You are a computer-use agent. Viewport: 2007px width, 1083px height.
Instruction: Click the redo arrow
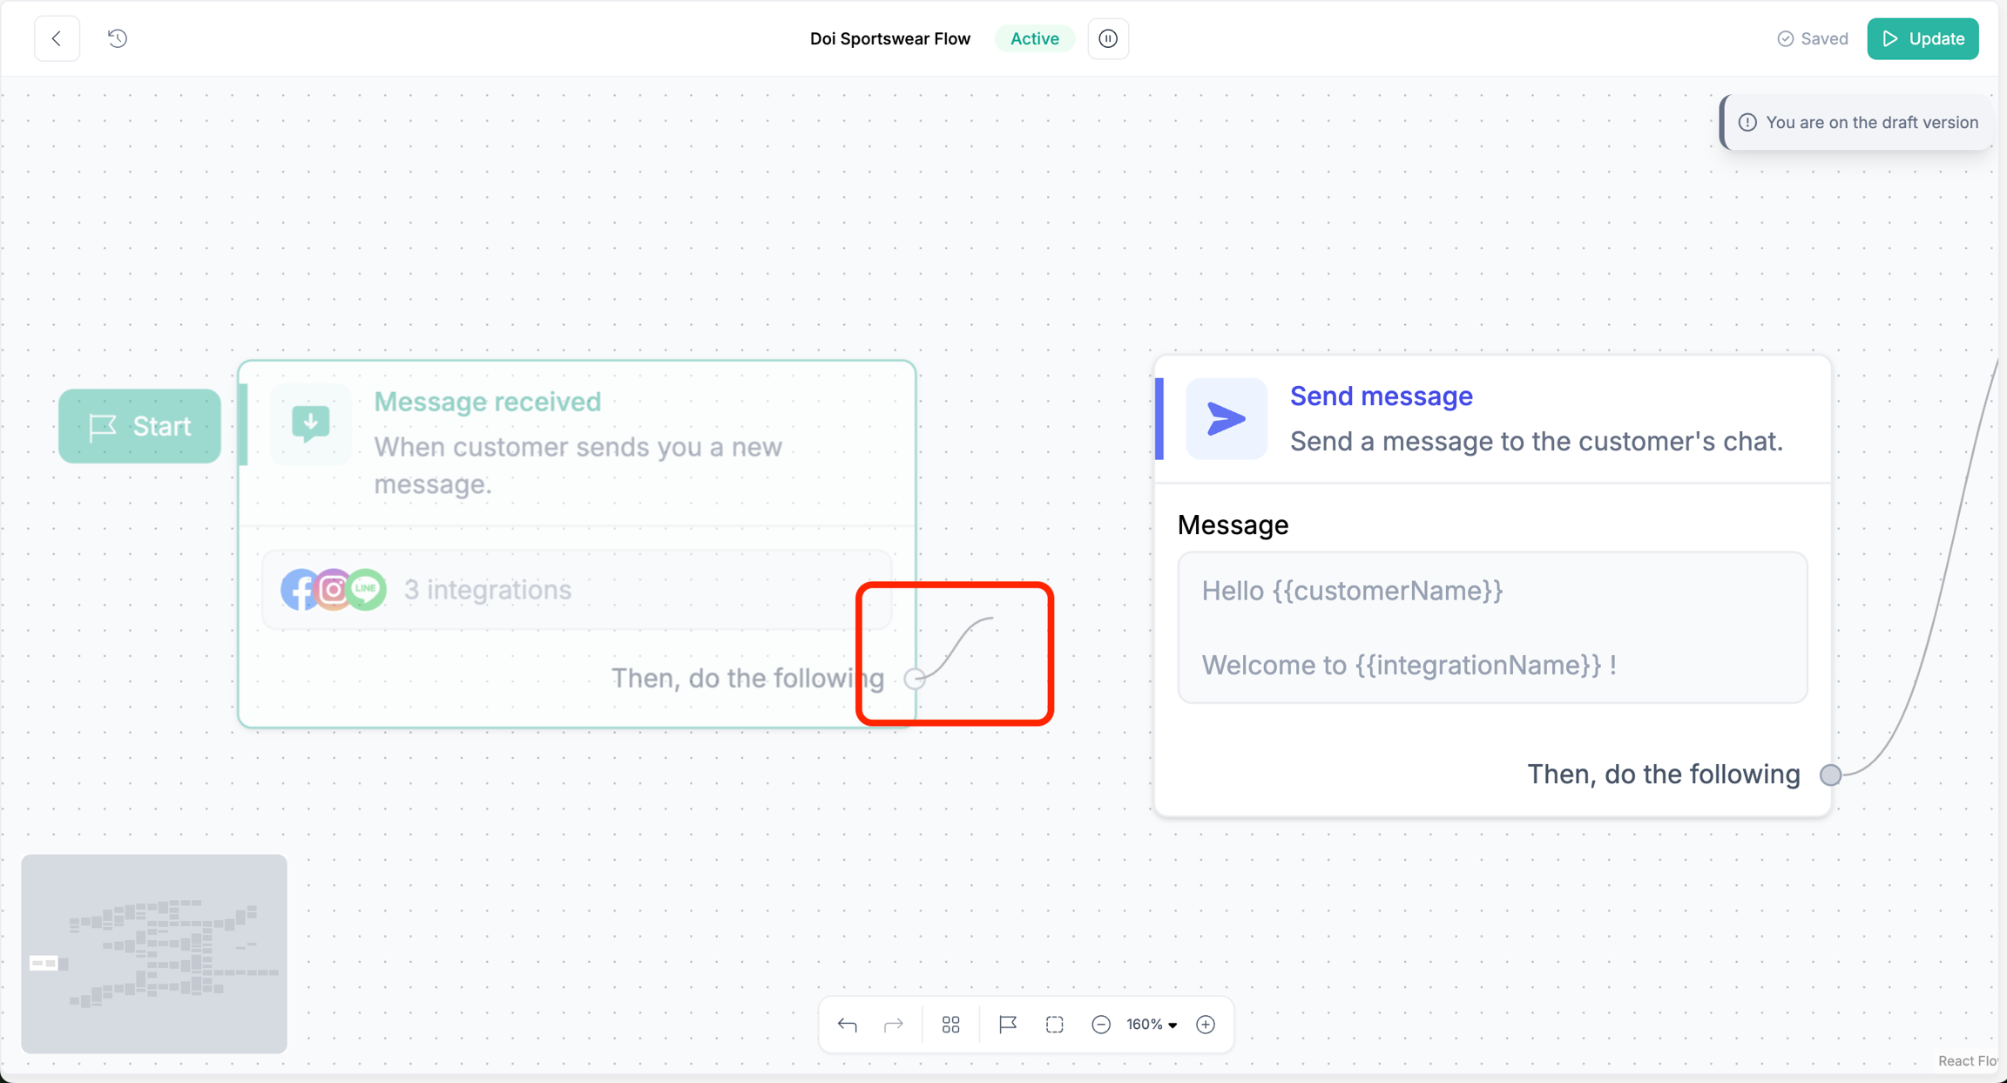point(894,1025)
